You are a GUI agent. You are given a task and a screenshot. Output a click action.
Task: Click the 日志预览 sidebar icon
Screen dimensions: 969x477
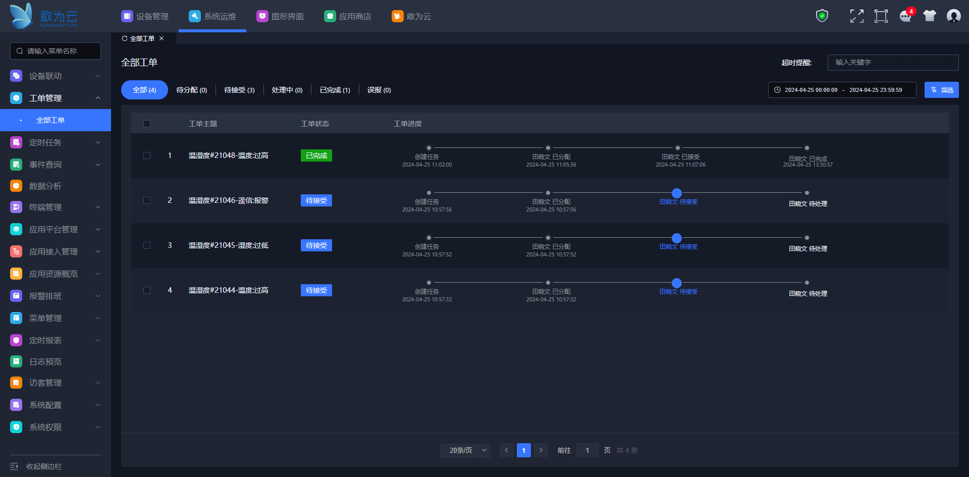16,361
